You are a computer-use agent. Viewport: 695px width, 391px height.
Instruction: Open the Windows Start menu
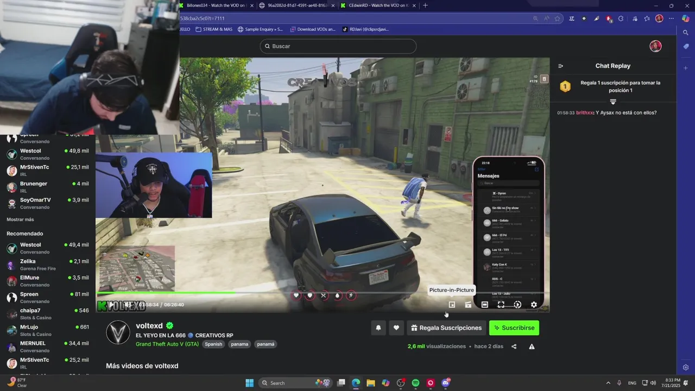pos(249,383)
